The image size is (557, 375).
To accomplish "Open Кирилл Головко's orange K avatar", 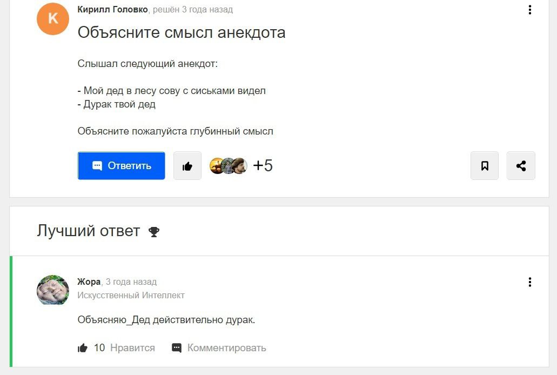I will 53,18.
